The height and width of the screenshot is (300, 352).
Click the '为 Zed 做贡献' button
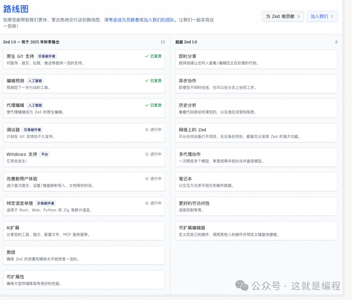283,16
